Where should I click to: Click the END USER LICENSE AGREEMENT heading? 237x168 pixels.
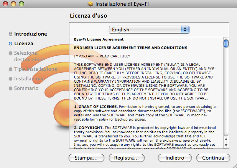pyautogui.click(x=131, y=48)
